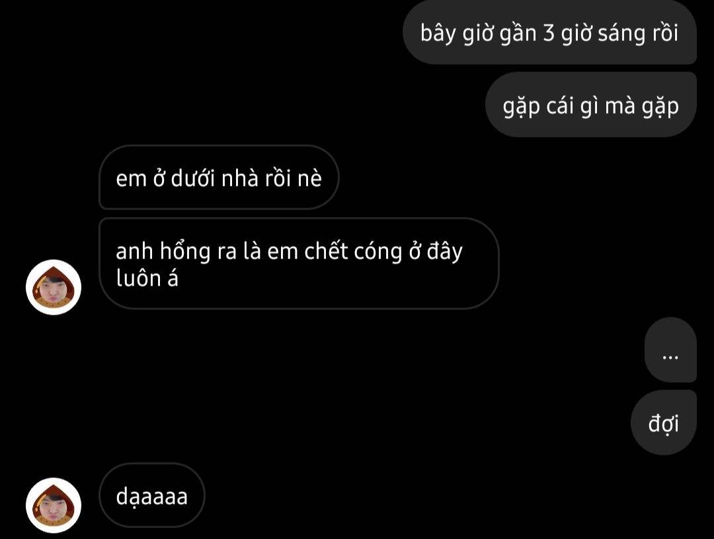Viewport: 714px width, 539px height.
Task: Click the word 'sáng' in the top message
Action: coord(621,33)
